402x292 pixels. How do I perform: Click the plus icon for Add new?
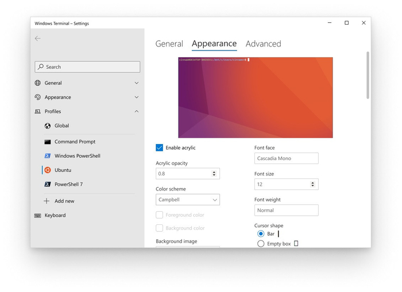(47, 201)
